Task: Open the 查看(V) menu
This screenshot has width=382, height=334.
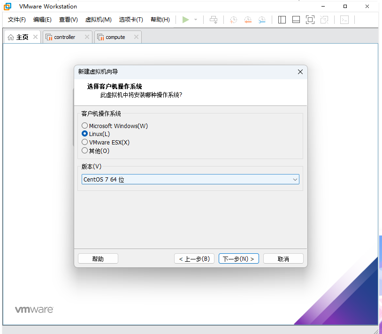Action: point(69,20)
